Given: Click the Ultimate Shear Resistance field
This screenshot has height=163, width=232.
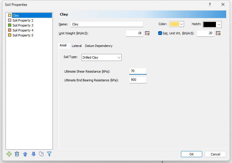Looking at the screenshot, I should 138,71.
